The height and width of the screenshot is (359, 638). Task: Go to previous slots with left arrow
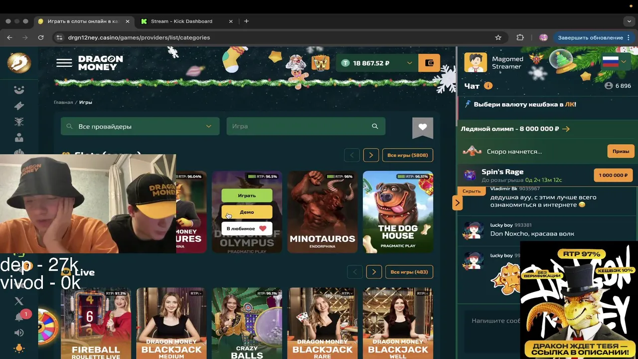352,155
